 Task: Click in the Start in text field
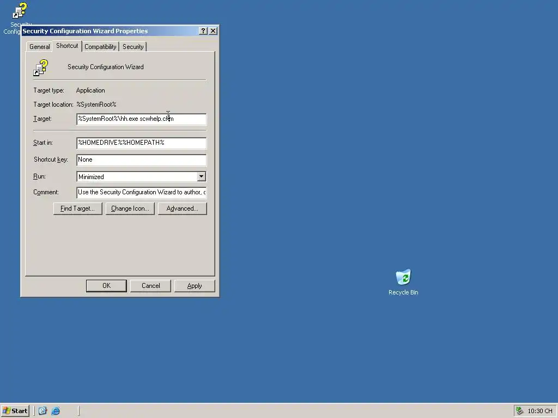141,143
